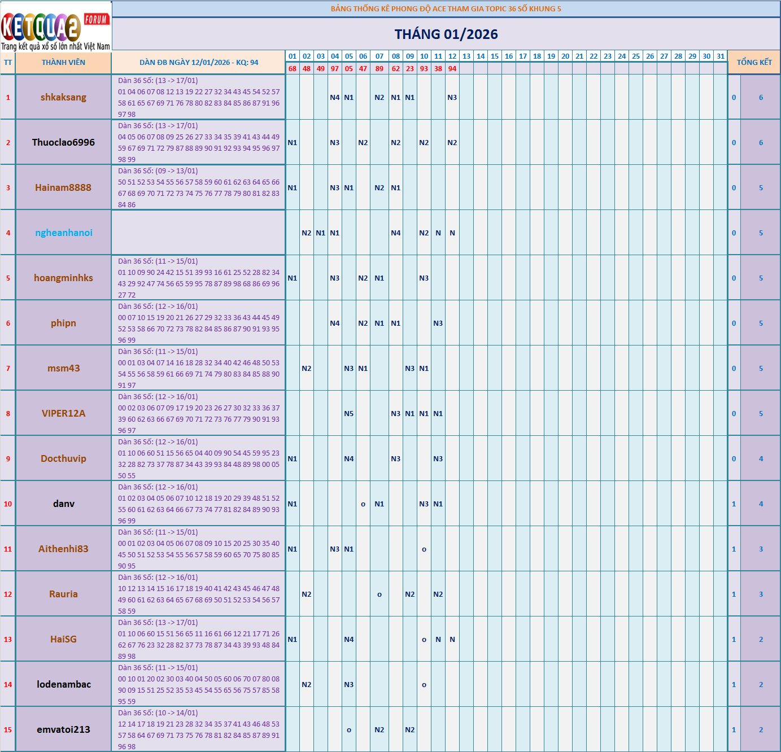Click the BẢNG THỐNG KÊ banner title
781x752 pixels.
[446, 8]
